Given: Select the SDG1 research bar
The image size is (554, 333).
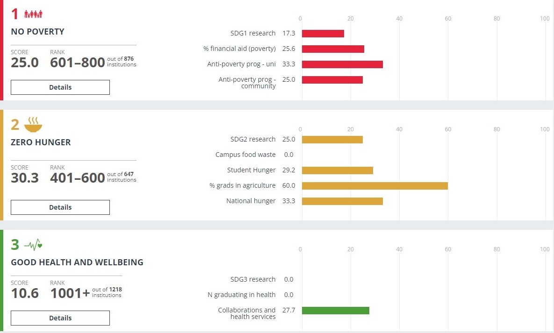Looking at the screenshot, I should [323, 33].
